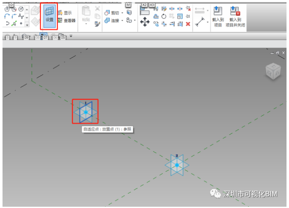Select the partial ellipse draw tool

[x=7, y=24]
